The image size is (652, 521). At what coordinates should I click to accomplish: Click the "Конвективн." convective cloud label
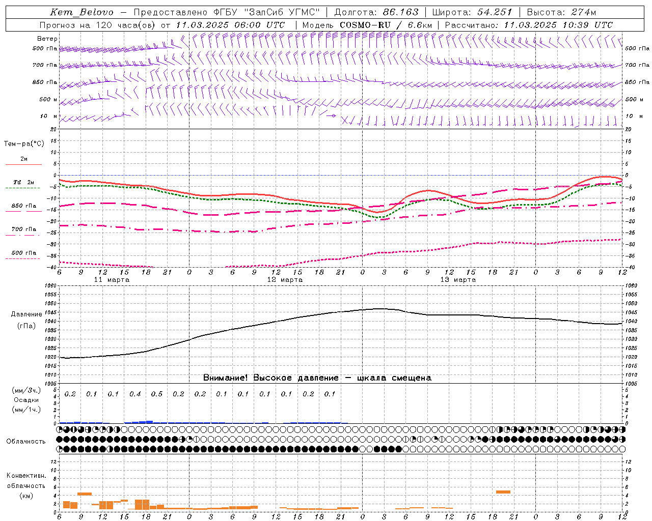pos(26,476)
